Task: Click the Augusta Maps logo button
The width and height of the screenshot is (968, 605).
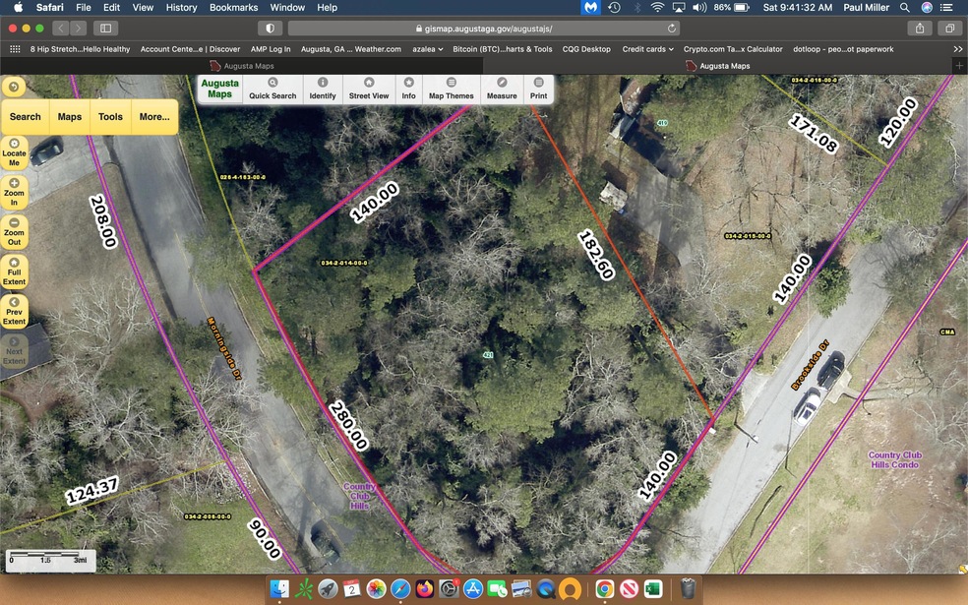Action: (219, 89)
